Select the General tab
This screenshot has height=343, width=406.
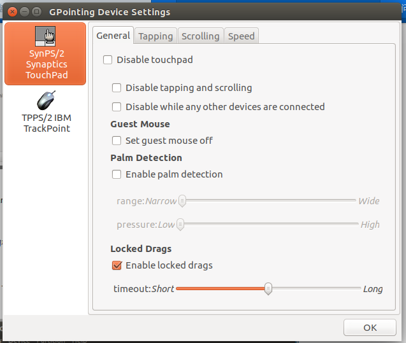[113, 36]
